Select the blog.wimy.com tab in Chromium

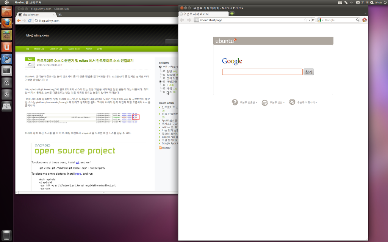(x=36, y=15)
